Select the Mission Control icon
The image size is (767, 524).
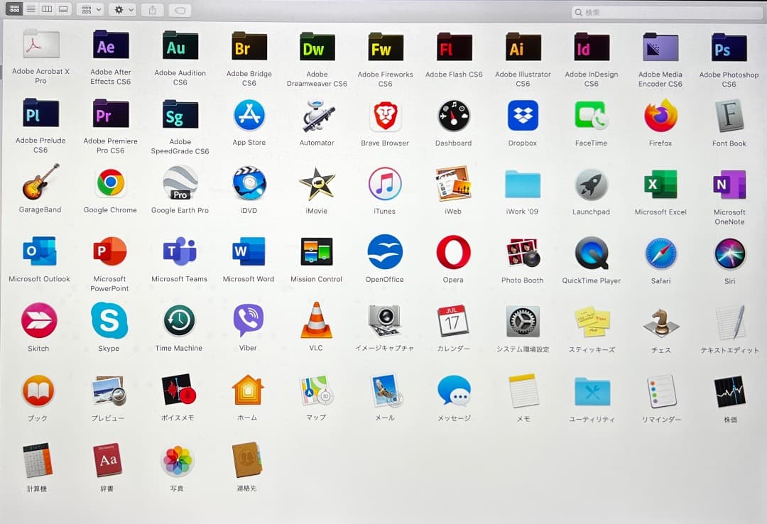317,252
